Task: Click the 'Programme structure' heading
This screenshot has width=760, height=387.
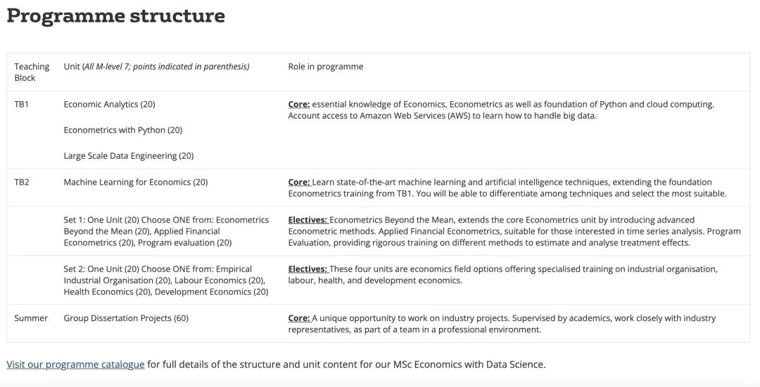Action: pos(116,16)
